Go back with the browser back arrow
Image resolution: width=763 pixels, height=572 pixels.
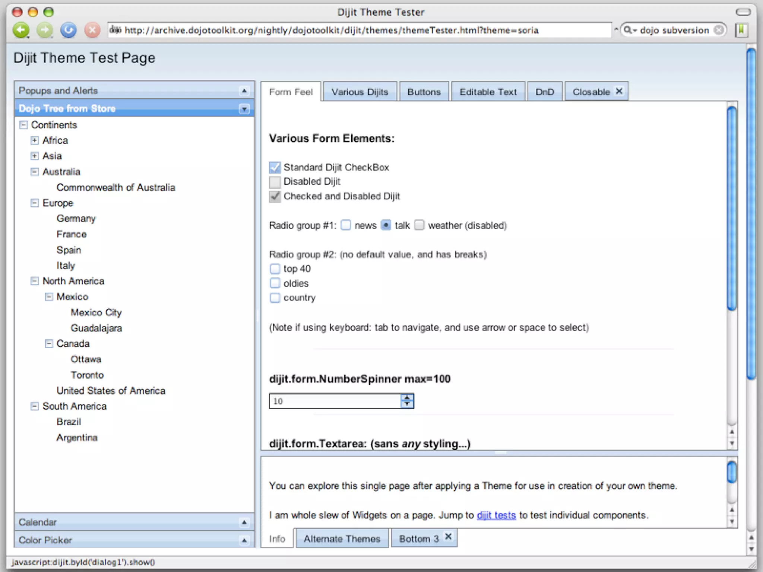[21, 31]
